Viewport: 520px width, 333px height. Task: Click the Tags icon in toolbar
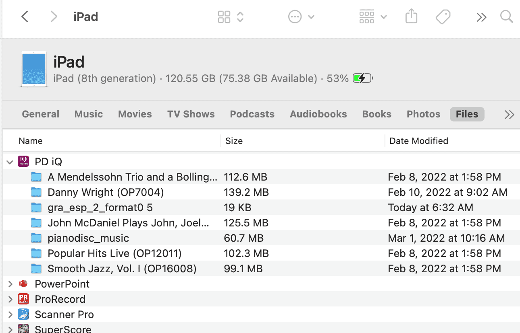(443, 17)
